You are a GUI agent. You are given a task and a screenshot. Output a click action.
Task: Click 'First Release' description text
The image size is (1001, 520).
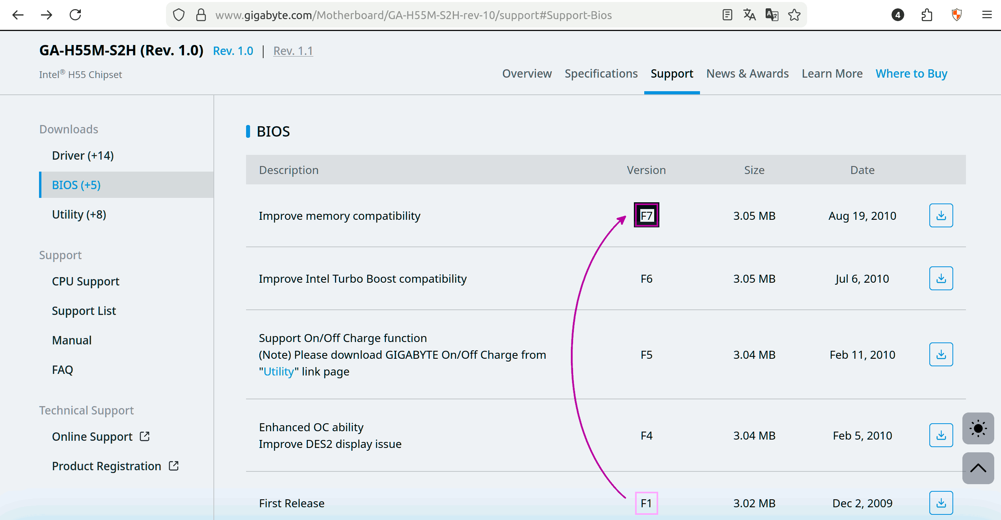[292, 503]
